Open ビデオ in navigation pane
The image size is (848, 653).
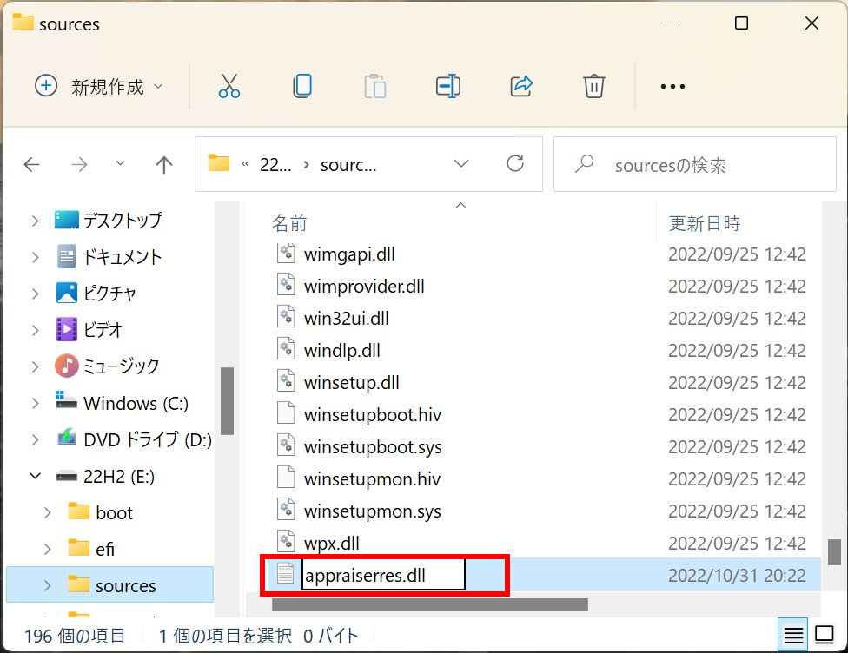[89, 330]
